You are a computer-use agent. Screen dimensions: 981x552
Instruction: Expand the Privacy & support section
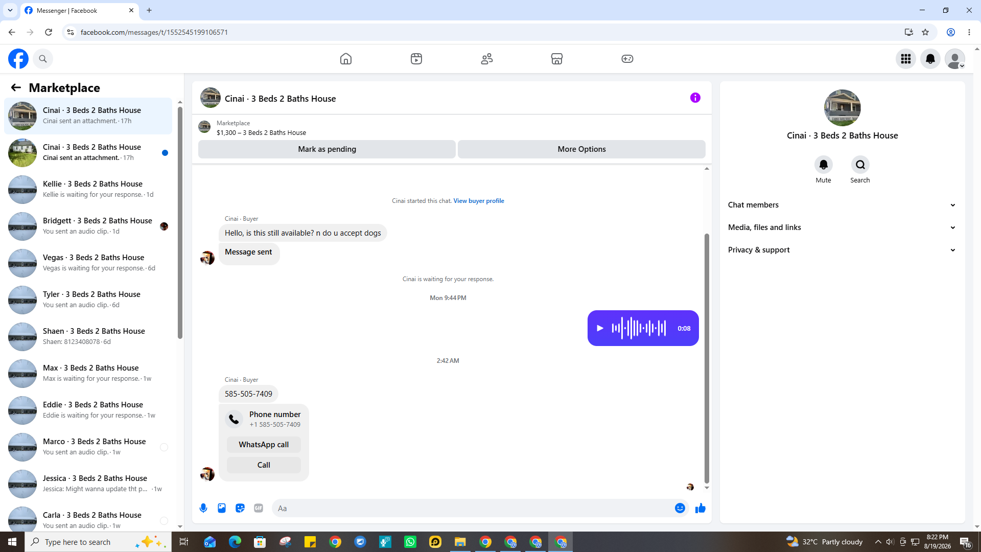click(x=842, y=250)
